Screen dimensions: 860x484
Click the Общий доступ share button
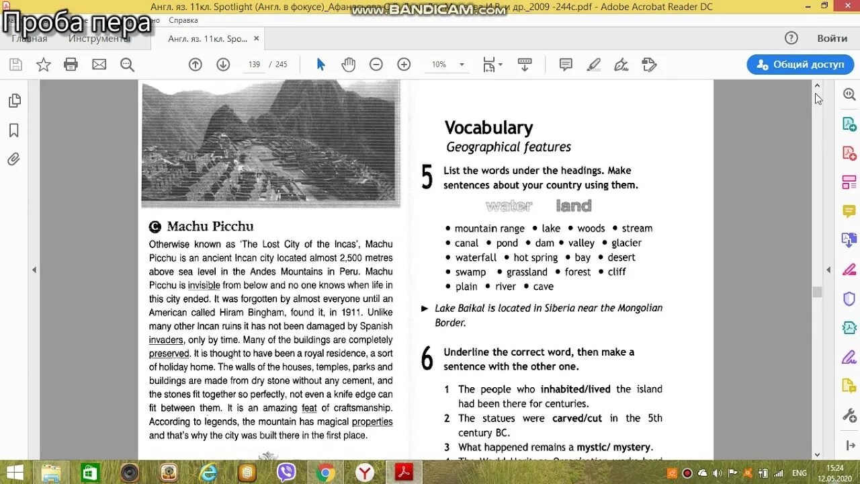coord(800,65)
